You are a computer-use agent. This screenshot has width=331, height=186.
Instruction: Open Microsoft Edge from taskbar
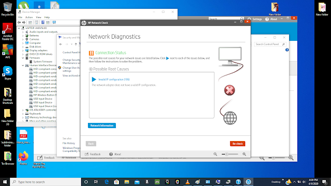(107, 182)
